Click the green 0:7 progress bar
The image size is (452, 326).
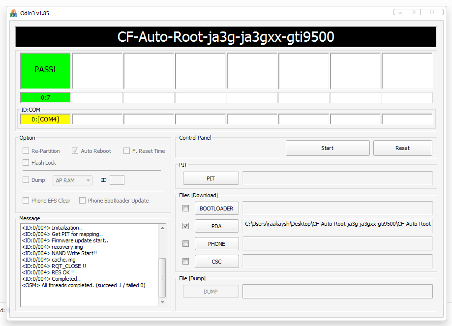click(46, 97)
